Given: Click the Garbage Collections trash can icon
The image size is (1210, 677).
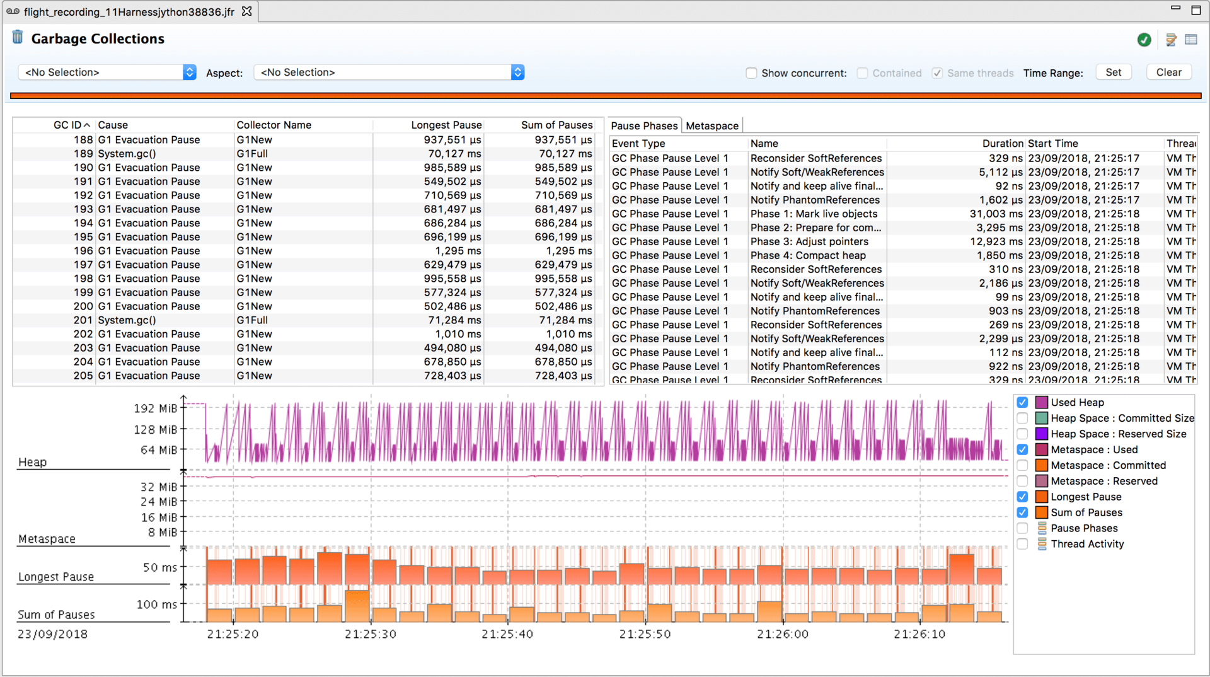Looking at the screenshot, I should pos(18,38).
